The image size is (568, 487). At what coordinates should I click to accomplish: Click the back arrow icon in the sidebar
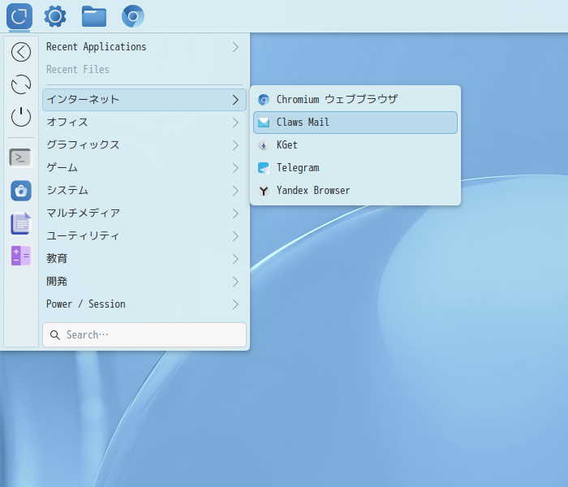[21, 52]
